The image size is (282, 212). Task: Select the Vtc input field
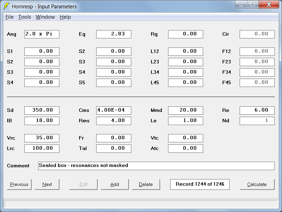(x=185, y=138)
